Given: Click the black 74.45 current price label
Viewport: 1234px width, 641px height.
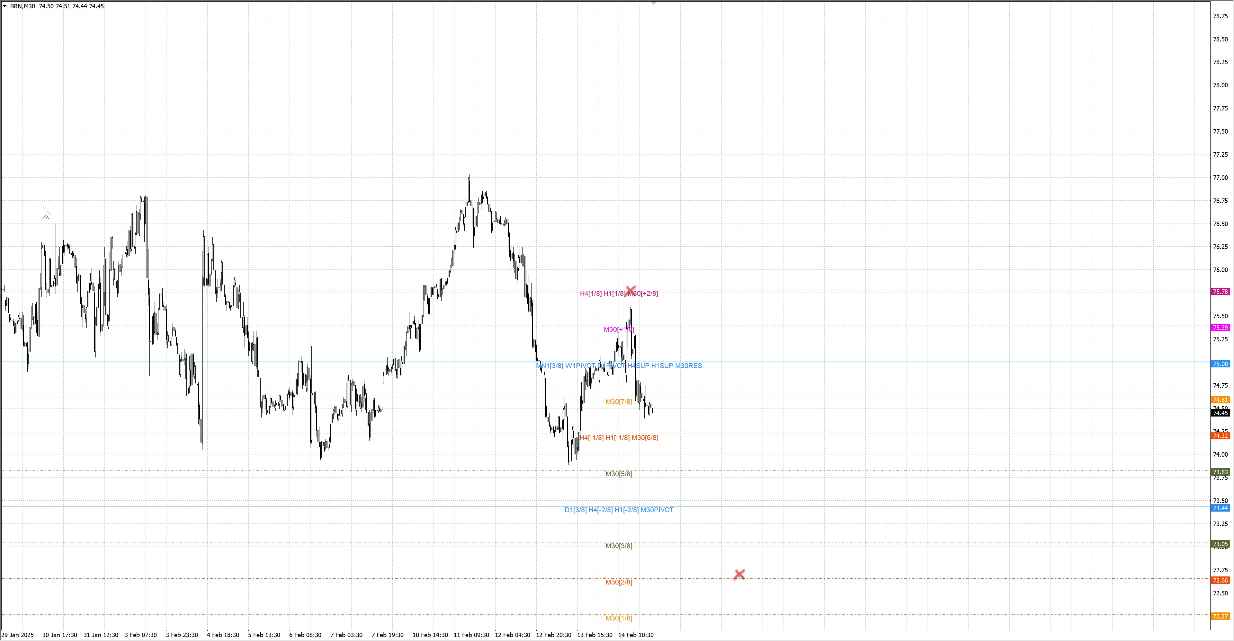Looking at the screenshot, I should pos(1220,413).
